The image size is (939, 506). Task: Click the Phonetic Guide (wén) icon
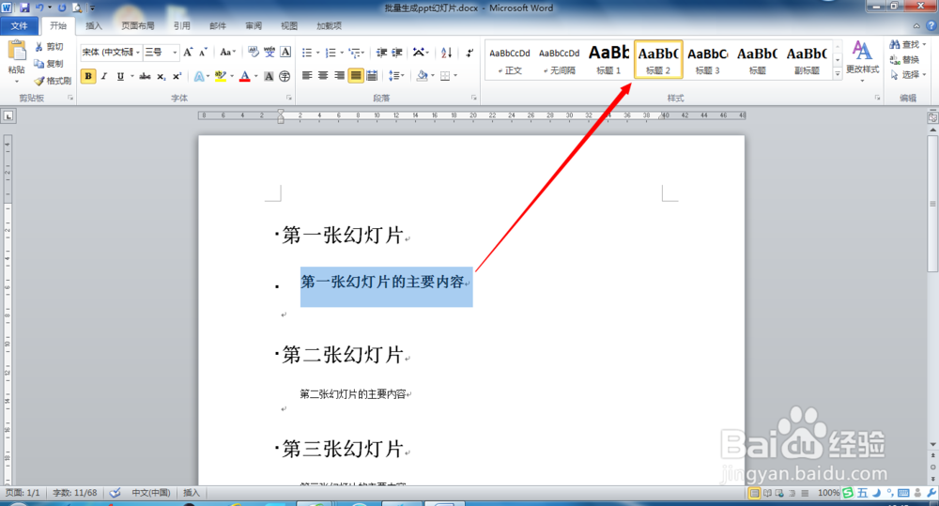pos(269,52)
